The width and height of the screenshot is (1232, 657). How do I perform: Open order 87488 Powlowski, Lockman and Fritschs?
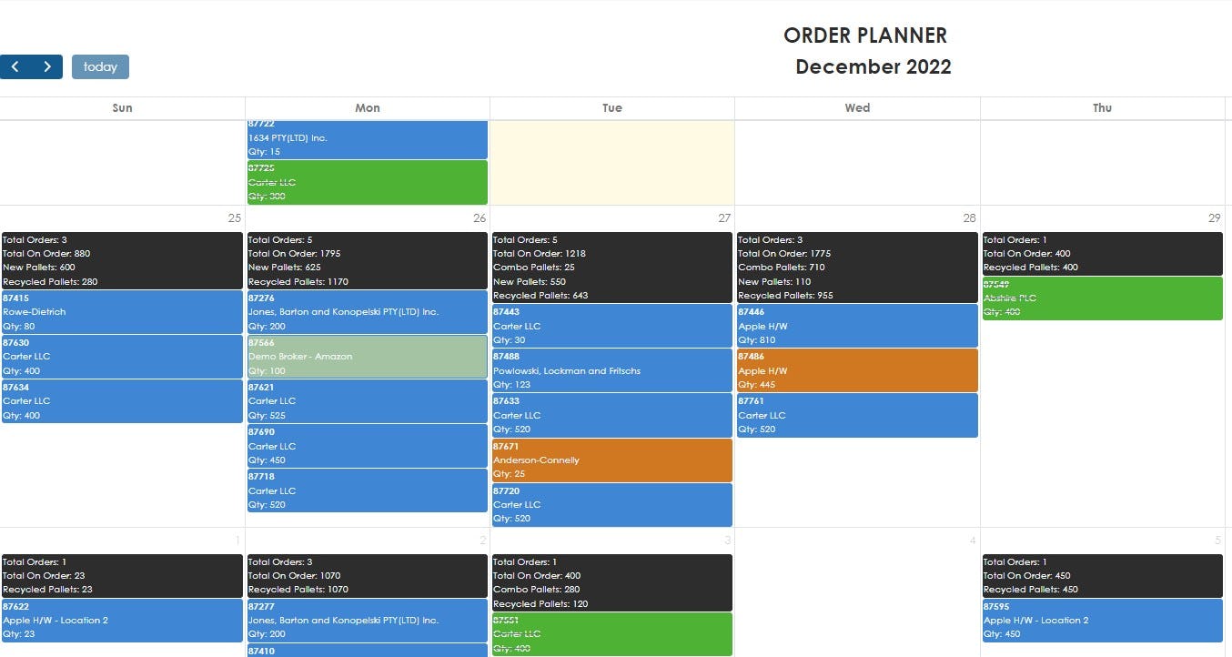611,370
